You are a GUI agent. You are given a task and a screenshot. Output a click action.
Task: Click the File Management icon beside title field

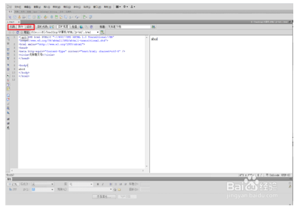click(153, 27)
